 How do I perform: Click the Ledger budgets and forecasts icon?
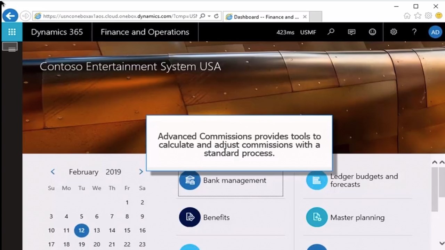[317, 180]
